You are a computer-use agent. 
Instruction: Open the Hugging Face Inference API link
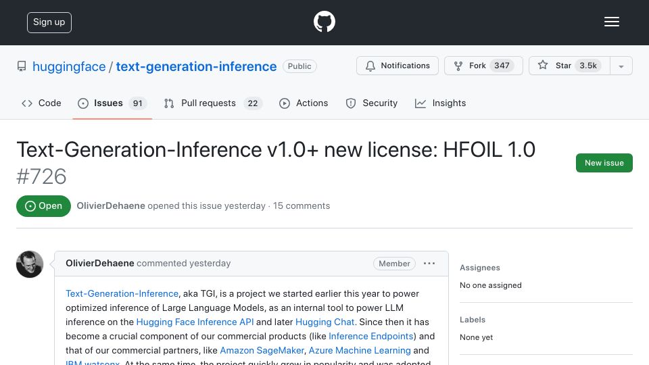coord(195,322)
